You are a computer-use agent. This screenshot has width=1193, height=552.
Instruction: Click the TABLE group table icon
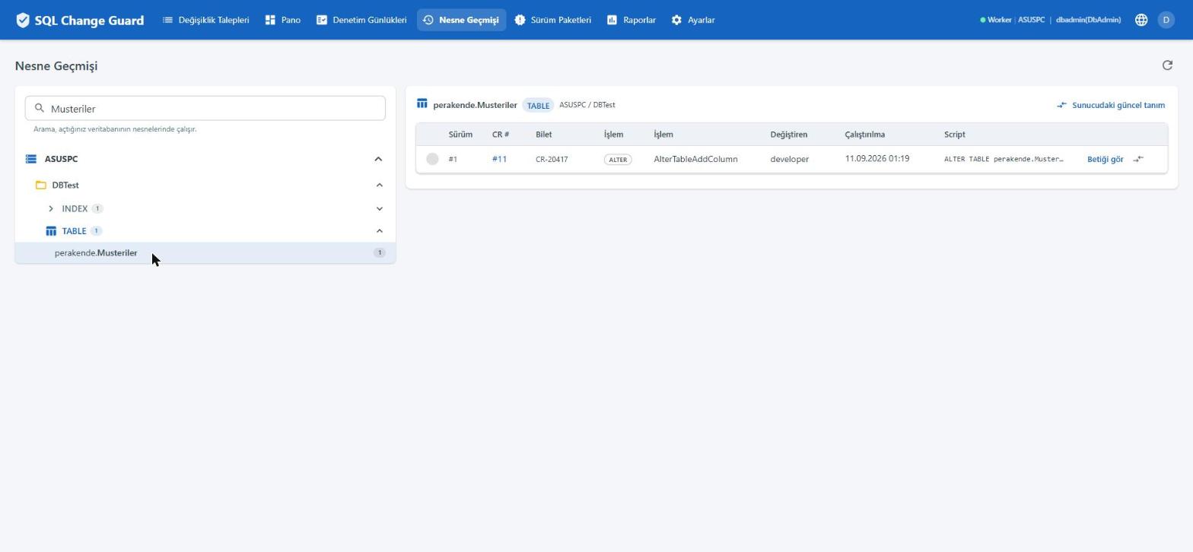tap(51, 231)
